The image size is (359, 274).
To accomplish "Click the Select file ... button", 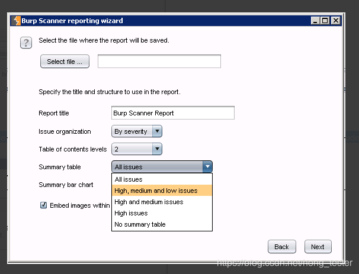I will (x=65, y=62).
